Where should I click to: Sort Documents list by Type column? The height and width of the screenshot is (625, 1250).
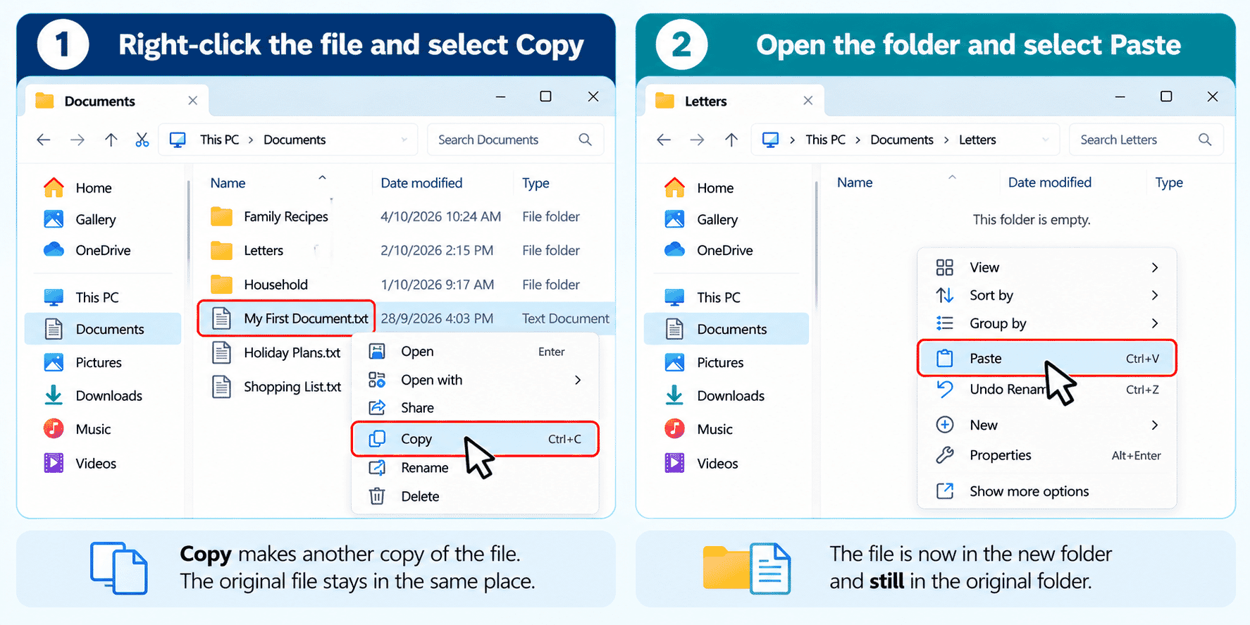point(536,183)
